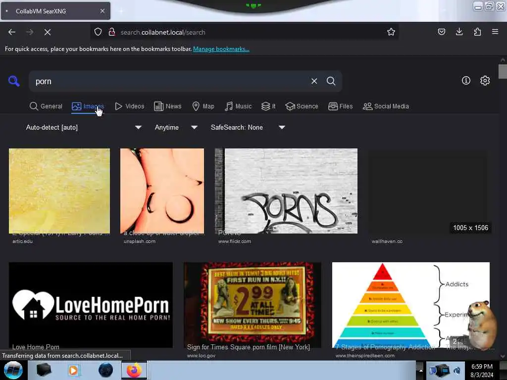Image resolution: width=507 pixels, height=380 pixels.
Task: Open the SearXNG about info icon
Action: (x=466, y=81)
